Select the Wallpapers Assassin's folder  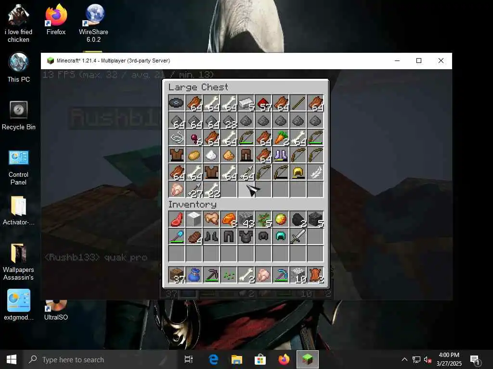(19, 262)
